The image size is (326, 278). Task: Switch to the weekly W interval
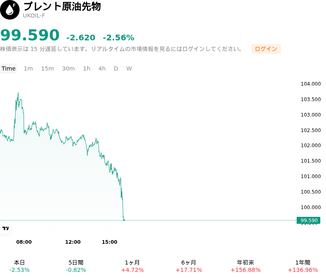pyautogui.click(x=129, y=68)
